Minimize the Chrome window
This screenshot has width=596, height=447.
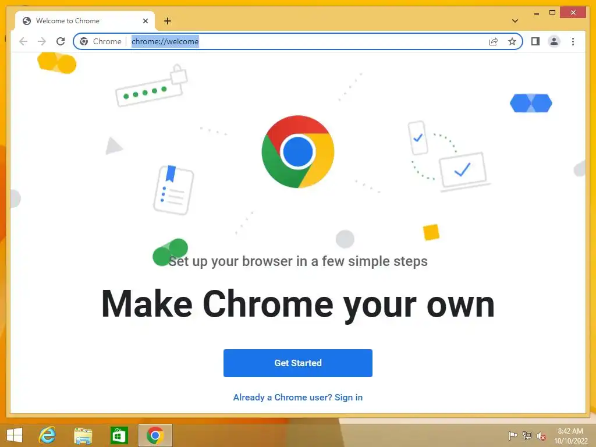click(536, 13)
